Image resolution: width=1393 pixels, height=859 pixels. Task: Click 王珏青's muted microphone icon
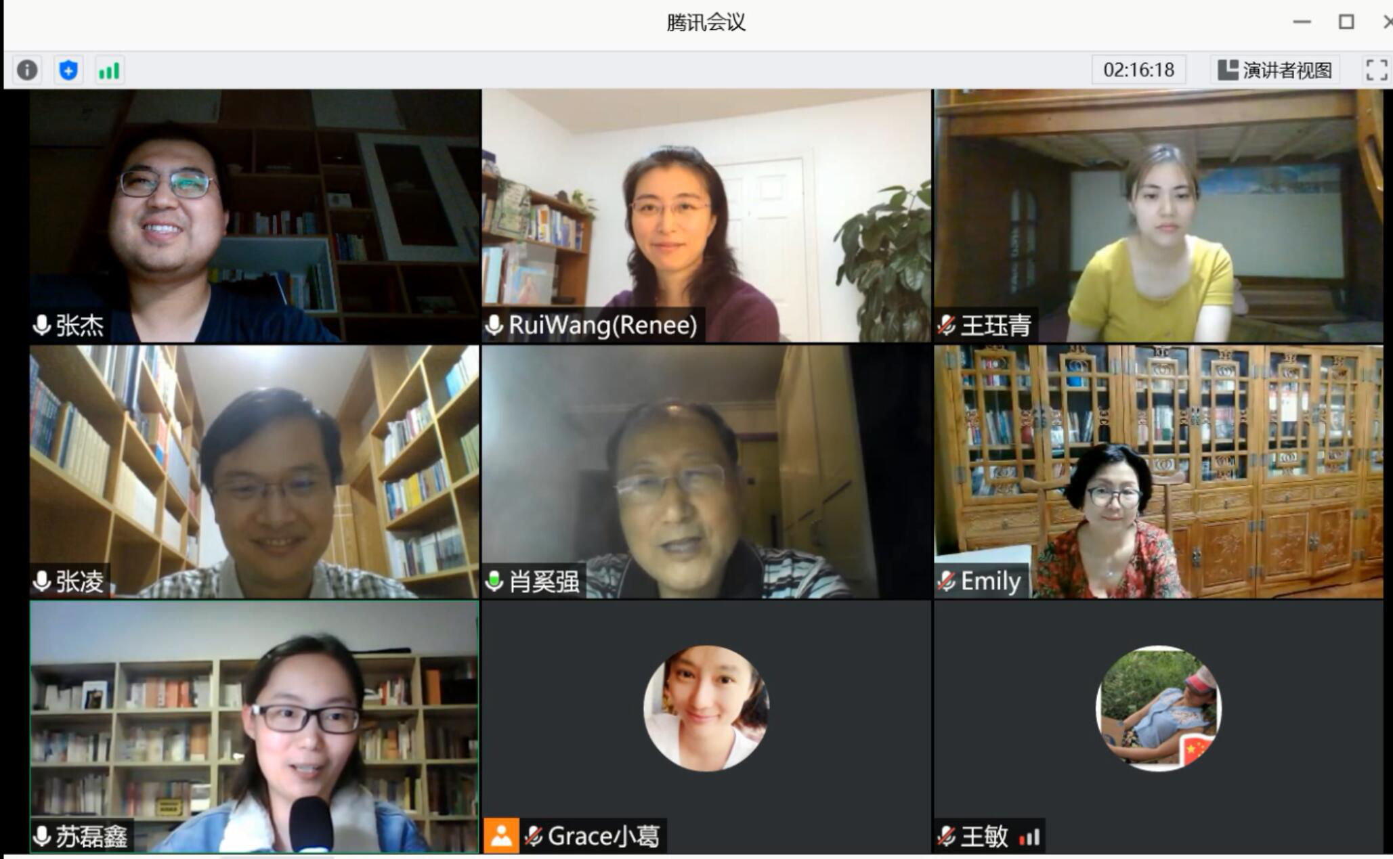pos(947,326)
